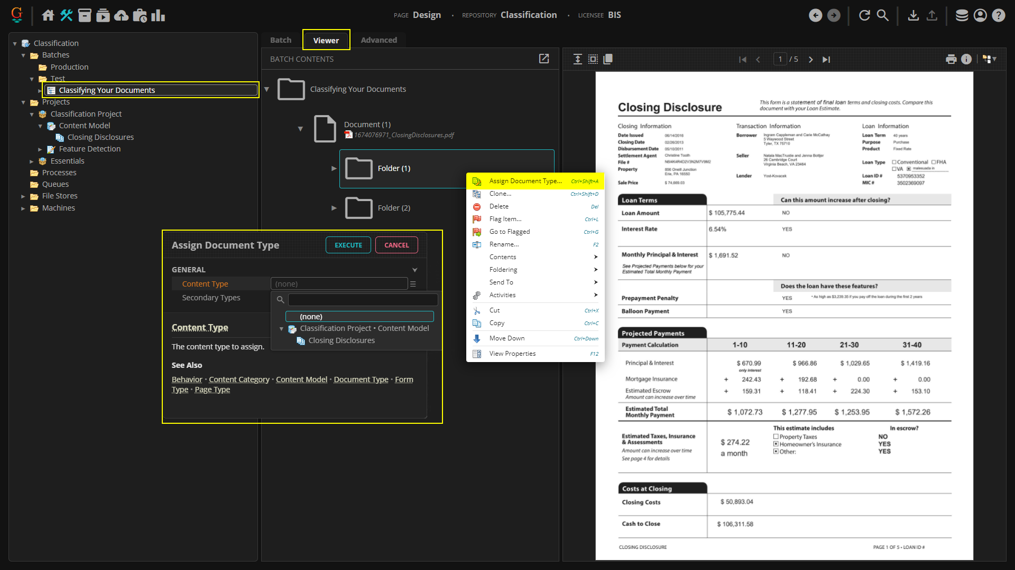This screenshot has width=1015, height=570.
Task: Click the content type search field
Action: 363,300
